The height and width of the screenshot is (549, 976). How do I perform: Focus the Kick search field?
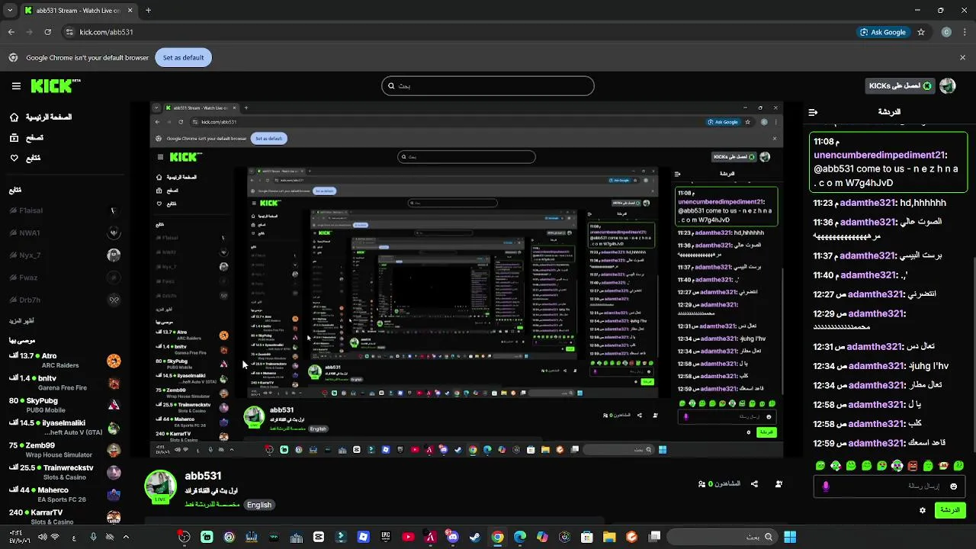tap(488, 85)
